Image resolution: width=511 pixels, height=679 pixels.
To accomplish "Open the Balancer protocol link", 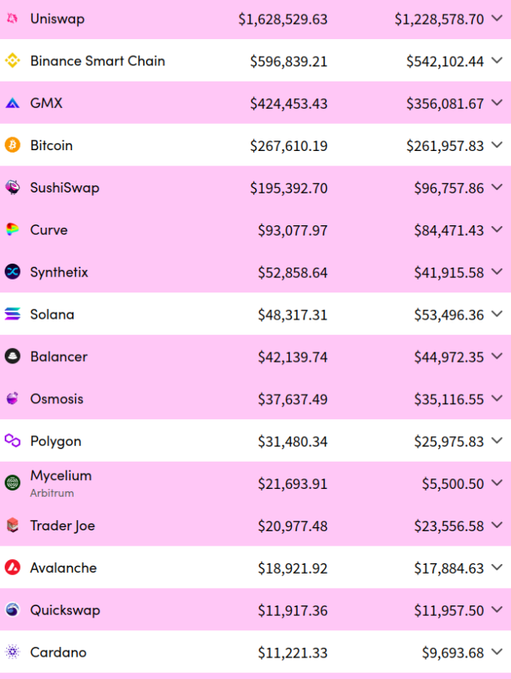I will point(58,357).
